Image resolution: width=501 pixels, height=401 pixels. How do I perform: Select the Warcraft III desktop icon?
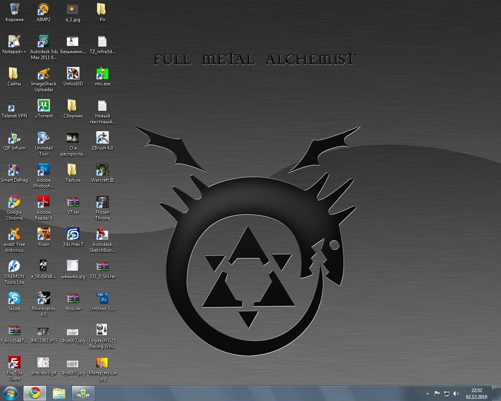click(x=102, y=170)
